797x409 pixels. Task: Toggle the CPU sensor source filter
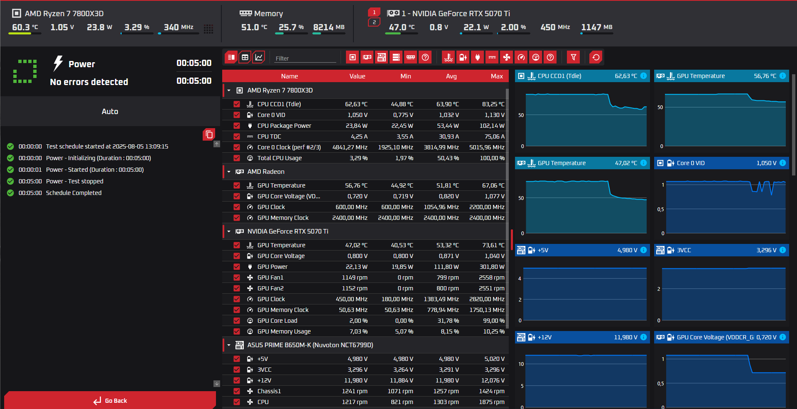(353, 57)
